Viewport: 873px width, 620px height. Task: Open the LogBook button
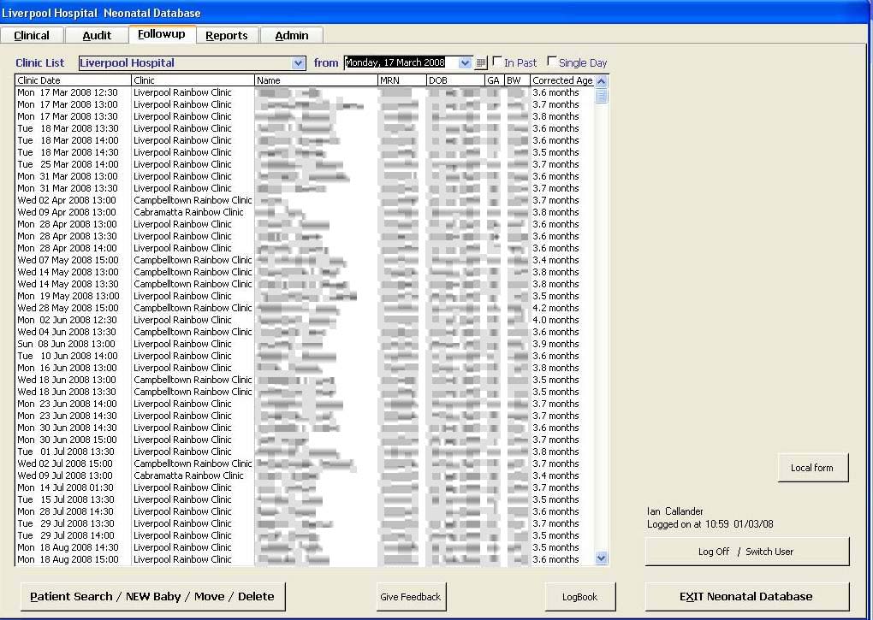pos(579,597)
